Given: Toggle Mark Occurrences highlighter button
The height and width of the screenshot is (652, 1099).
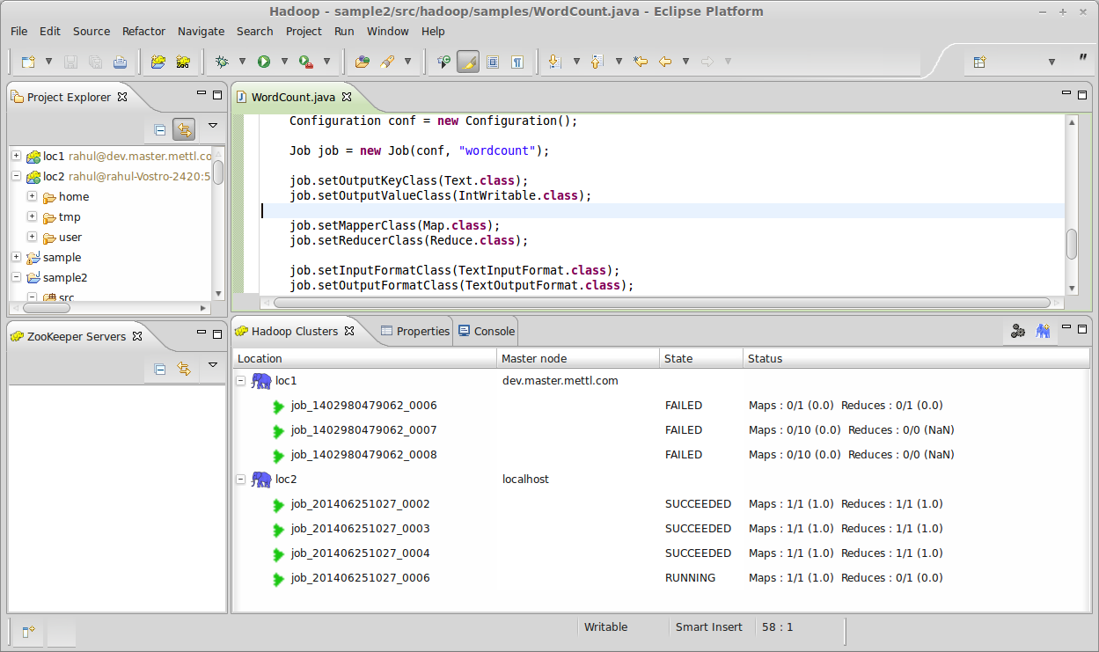Looking at the screenshot, I should tap(468, 62).
